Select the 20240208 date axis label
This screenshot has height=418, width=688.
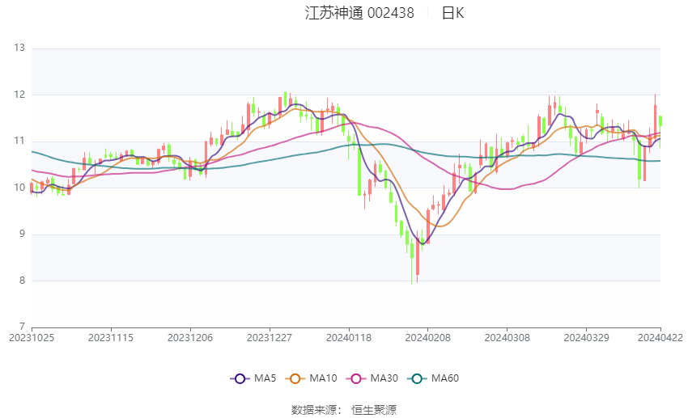point(428,338)
